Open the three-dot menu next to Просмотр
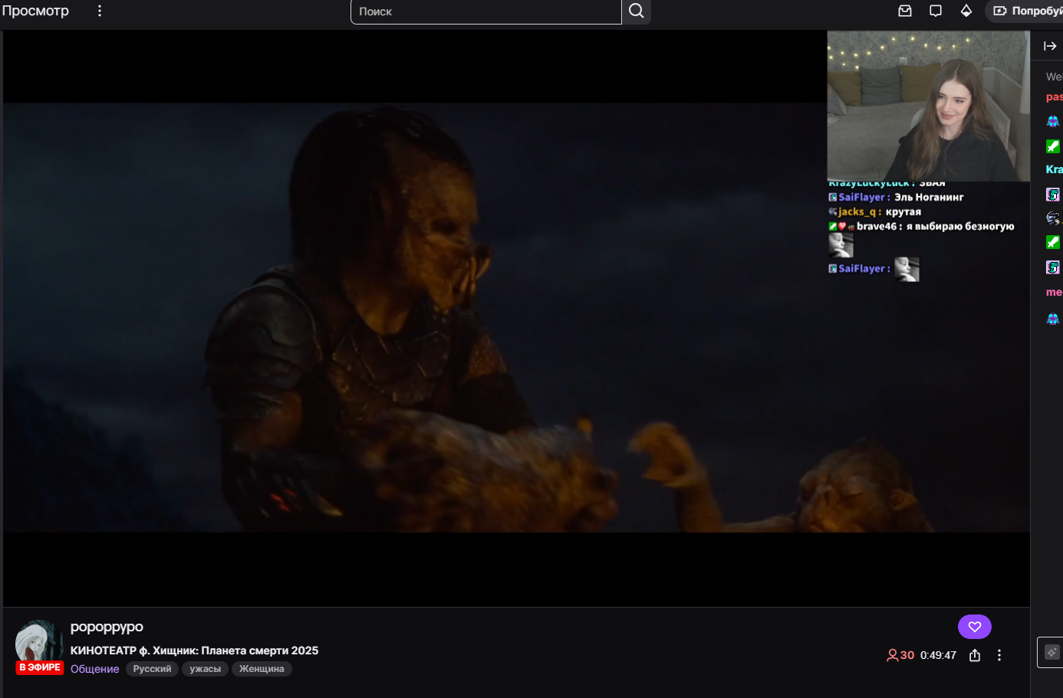 click(x=100, y=11)
